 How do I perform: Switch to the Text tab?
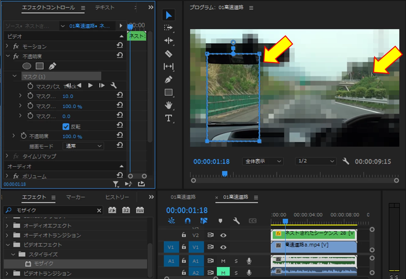pos(105,7)
